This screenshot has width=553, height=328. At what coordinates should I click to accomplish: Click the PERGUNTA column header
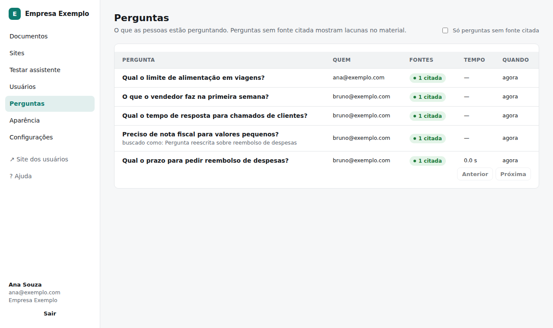point(138,60)
